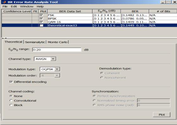Viewport: 177px width, 125px height.
Task: Select the FSK data set name
Action: (51, 15)
